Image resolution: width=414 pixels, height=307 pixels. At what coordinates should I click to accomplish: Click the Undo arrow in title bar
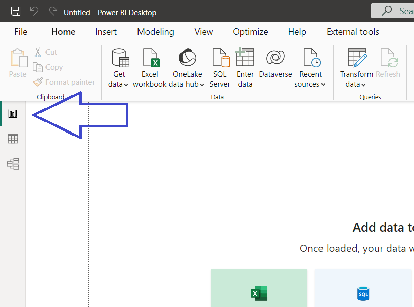click(34, 11)
